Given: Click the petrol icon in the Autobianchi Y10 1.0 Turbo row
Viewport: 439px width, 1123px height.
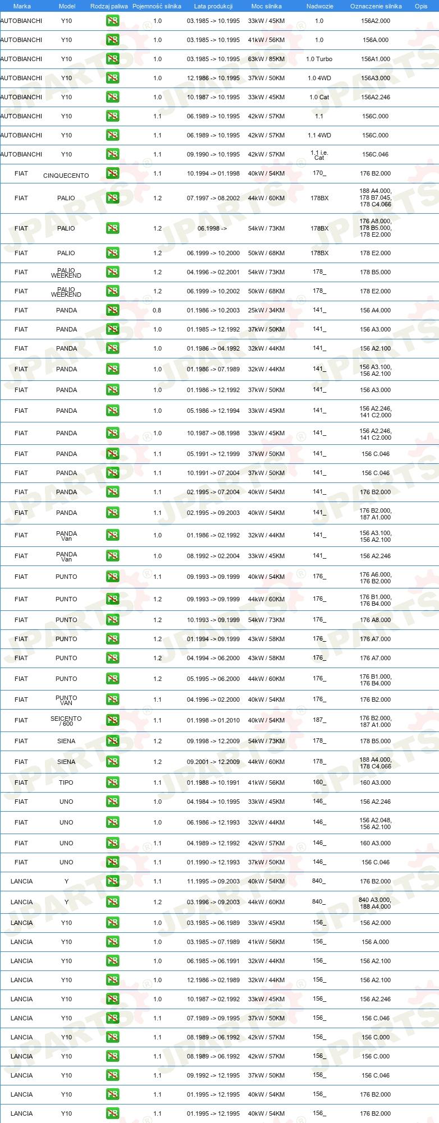Looking at the screenshot, I should tap(112, 59).
